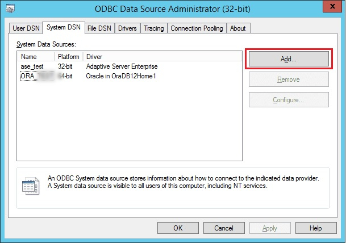Click the Platform column header
The width and height of the screenshot is (346, 243).
click(69, 57)
